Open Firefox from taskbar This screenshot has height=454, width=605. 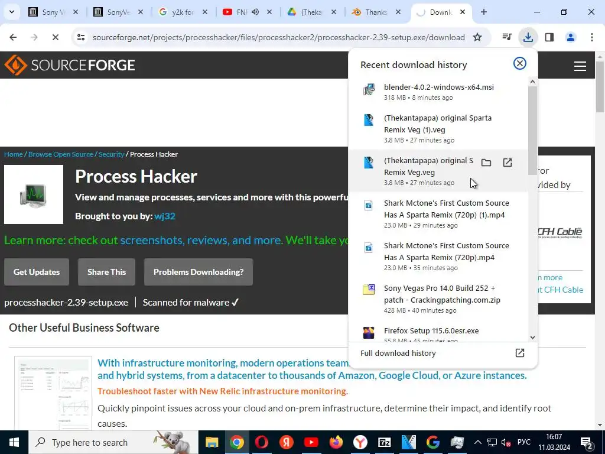click(x=336, y=442)
